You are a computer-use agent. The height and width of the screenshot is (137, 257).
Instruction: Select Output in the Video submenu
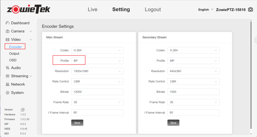click(14, 54)
